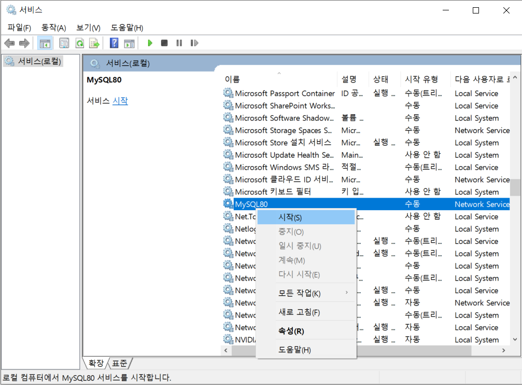This screenshot has height=385, width=522.
Task: Stop service with the square icon
Action: (164, 43)
